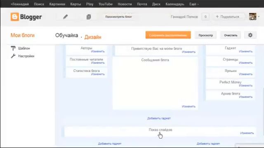Save layout with the orange button
The image size is (264, 148).
click(168, 35)
